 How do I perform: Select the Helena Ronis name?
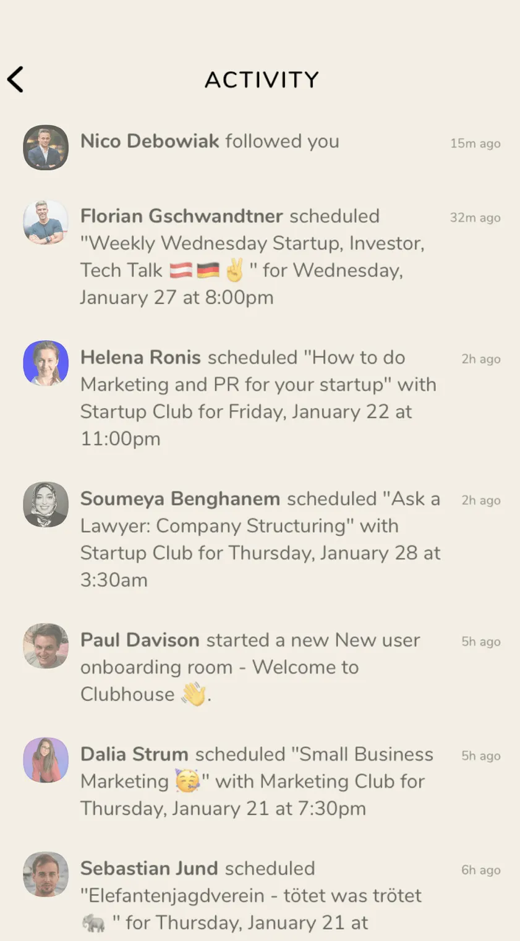tap(140, 357)
